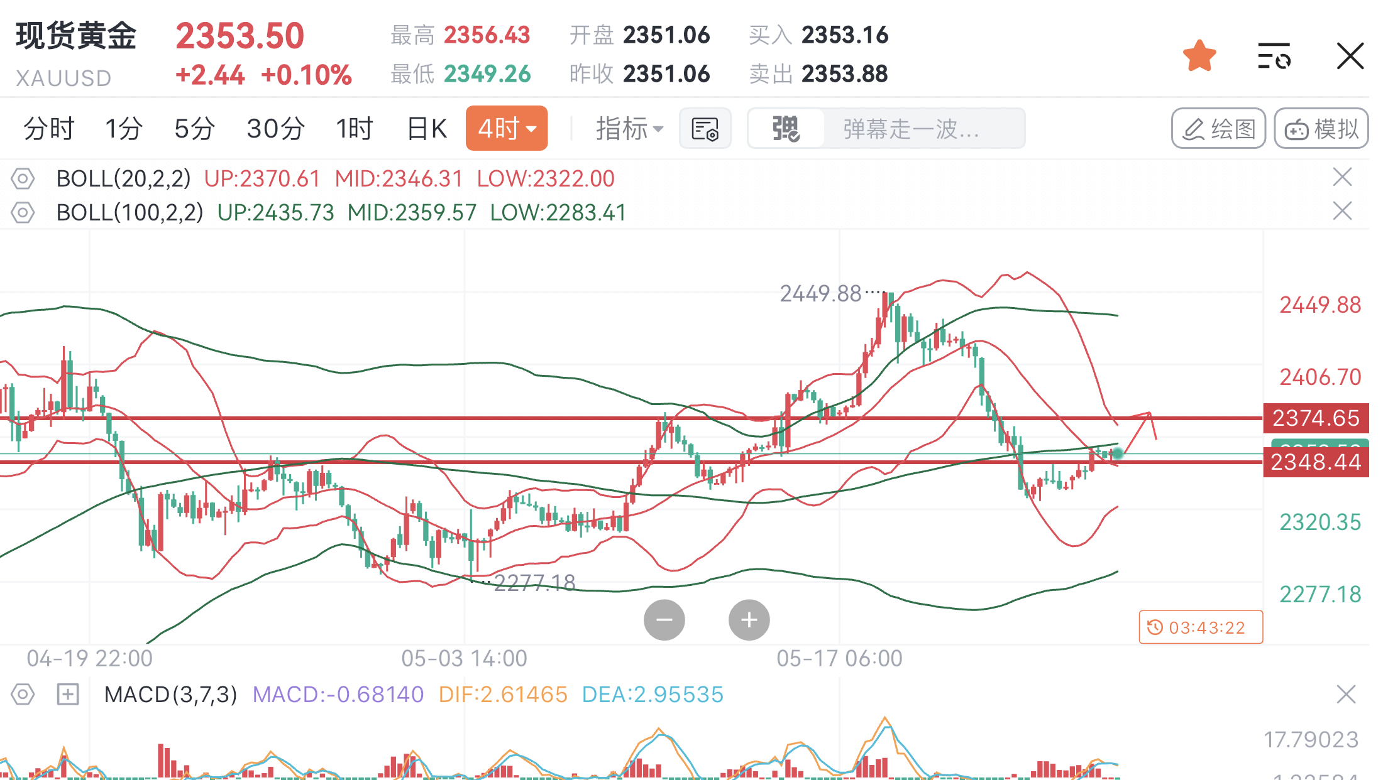Viewport: 1388px width, 780px height.
Task: Click the 模拟 simulation button
Action: point(1321,128)
